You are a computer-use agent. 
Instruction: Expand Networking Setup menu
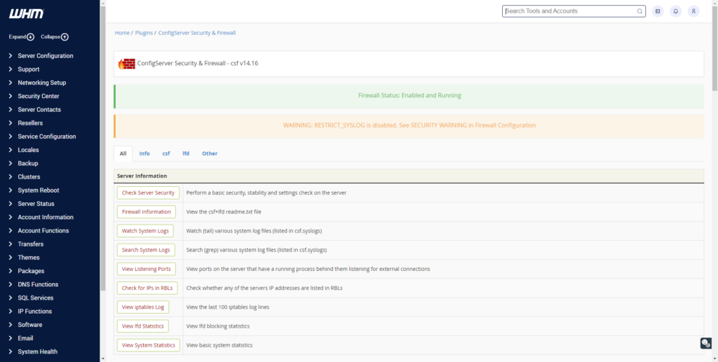(41, 83)
